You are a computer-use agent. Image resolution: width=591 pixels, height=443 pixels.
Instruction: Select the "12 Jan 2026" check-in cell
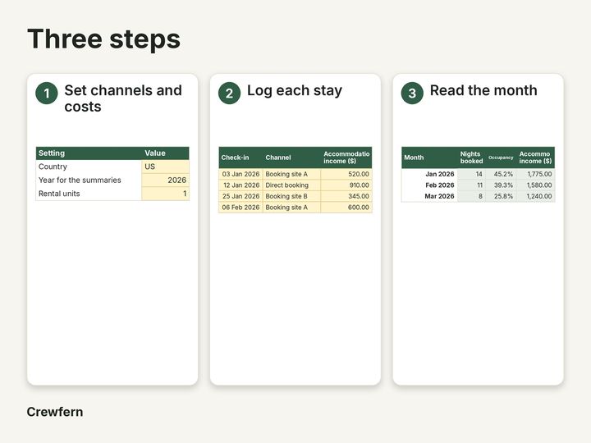241,185
